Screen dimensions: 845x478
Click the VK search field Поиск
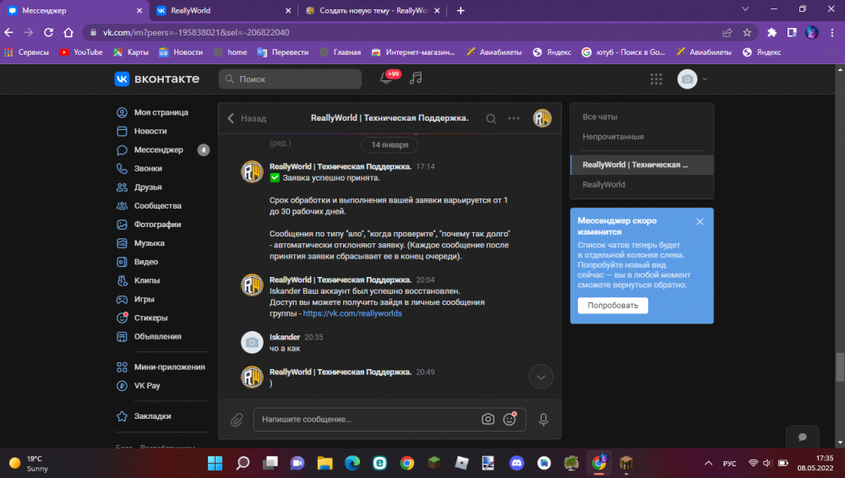[290, 79]
